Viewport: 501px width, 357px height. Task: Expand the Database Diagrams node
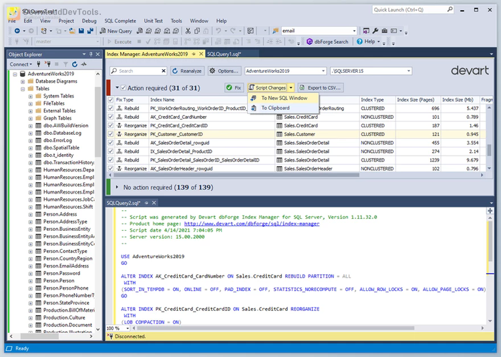23,81
